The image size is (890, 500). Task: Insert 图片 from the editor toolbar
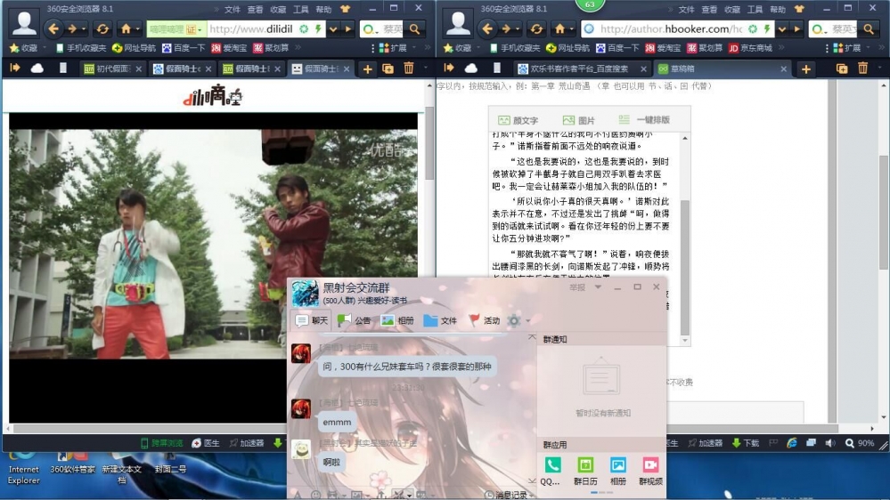[x=578, y=120]
